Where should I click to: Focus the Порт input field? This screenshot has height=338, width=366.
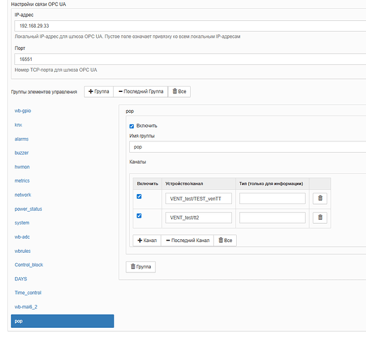click(190, 59)
